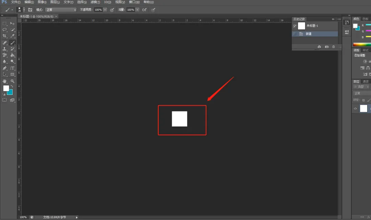371x220 pixels.
Task: Select the 未标题-1 history snapshot
Action: point(315,26)
